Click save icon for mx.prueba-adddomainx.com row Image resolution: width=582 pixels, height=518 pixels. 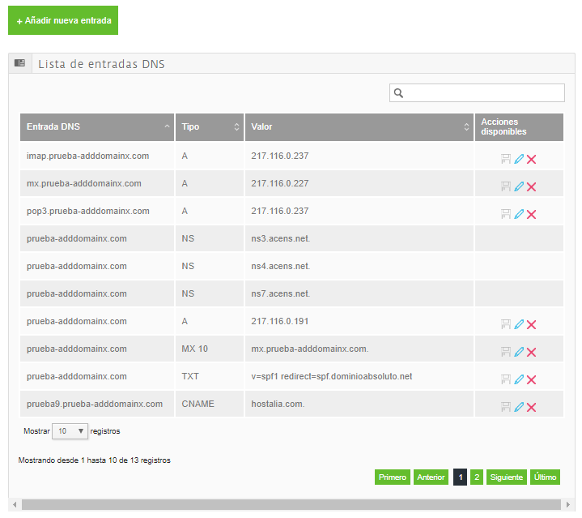[x=506, y=186]
